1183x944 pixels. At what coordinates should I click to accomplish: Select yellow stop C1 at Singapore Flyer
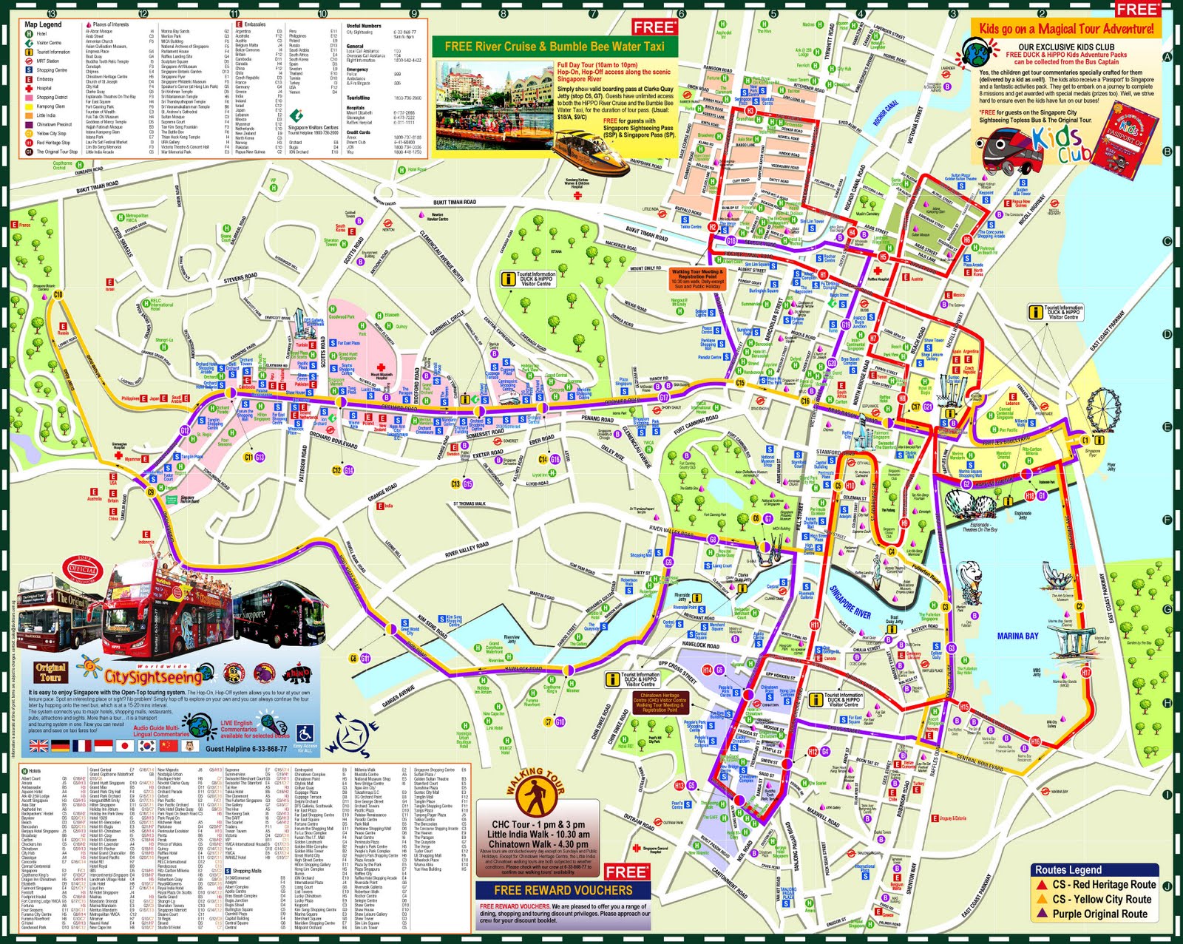1085,441
